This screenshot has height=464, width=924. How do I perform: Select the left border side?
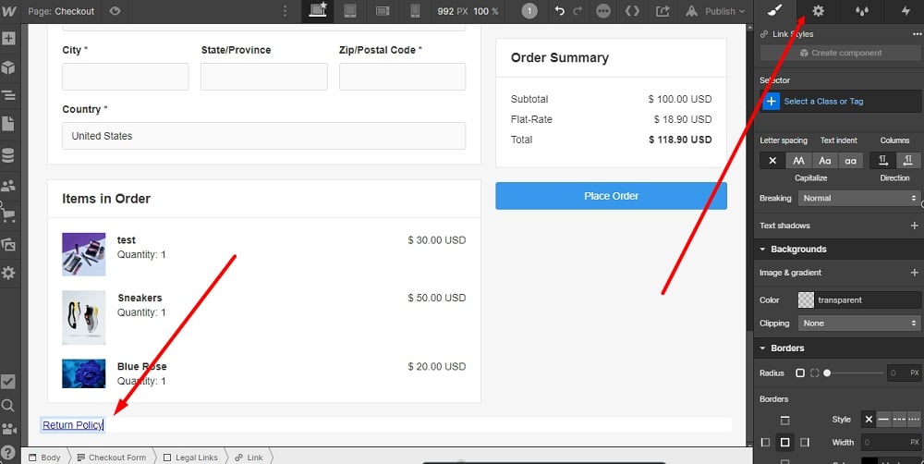(x=765, y=442)
